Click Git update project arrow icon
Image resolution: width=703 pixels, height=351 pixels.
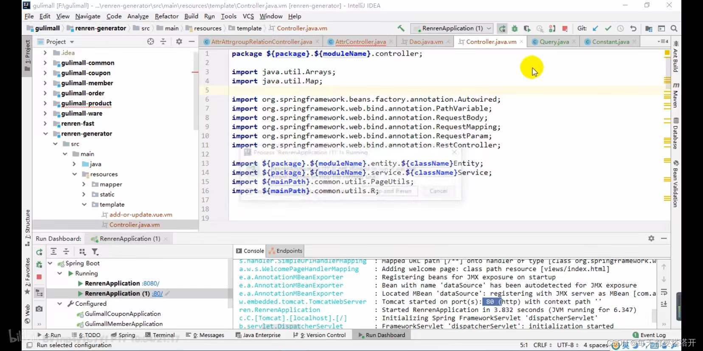[x=595, y=28]
